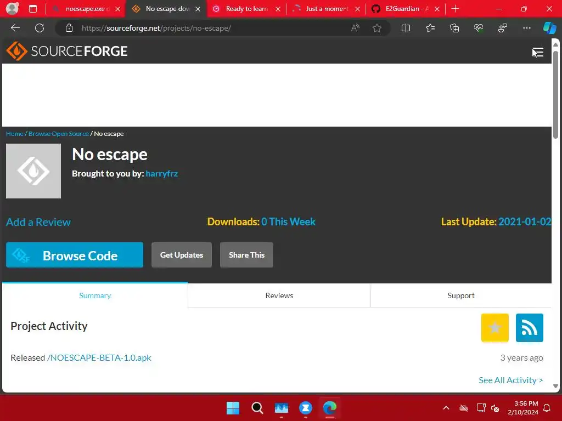
Task: Open the browser extensions/share icon
Action: [x=503, y=28]
